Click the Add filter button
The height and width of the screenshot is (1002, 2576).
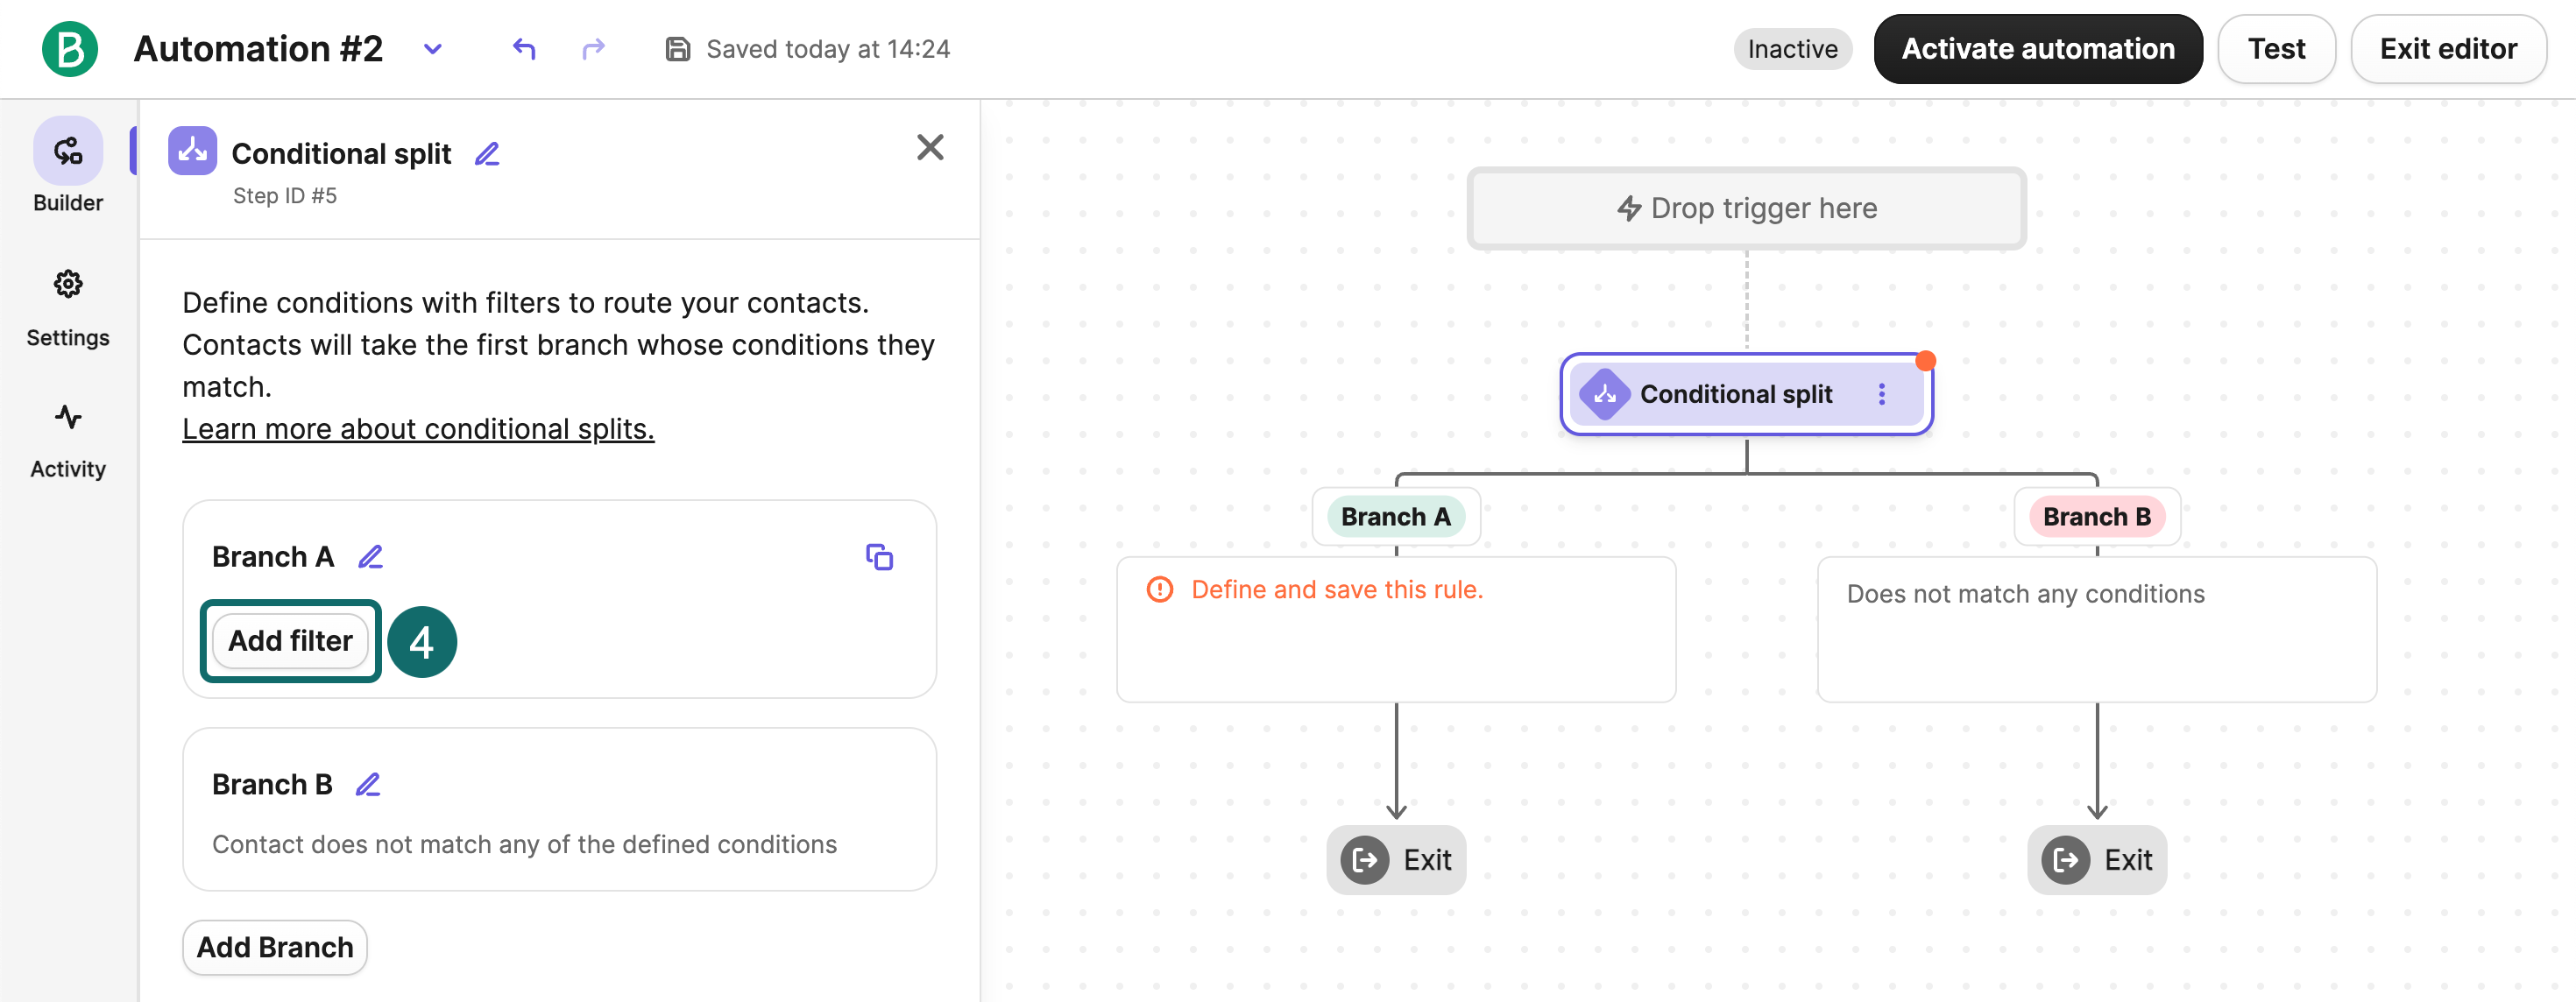point(290,641)
